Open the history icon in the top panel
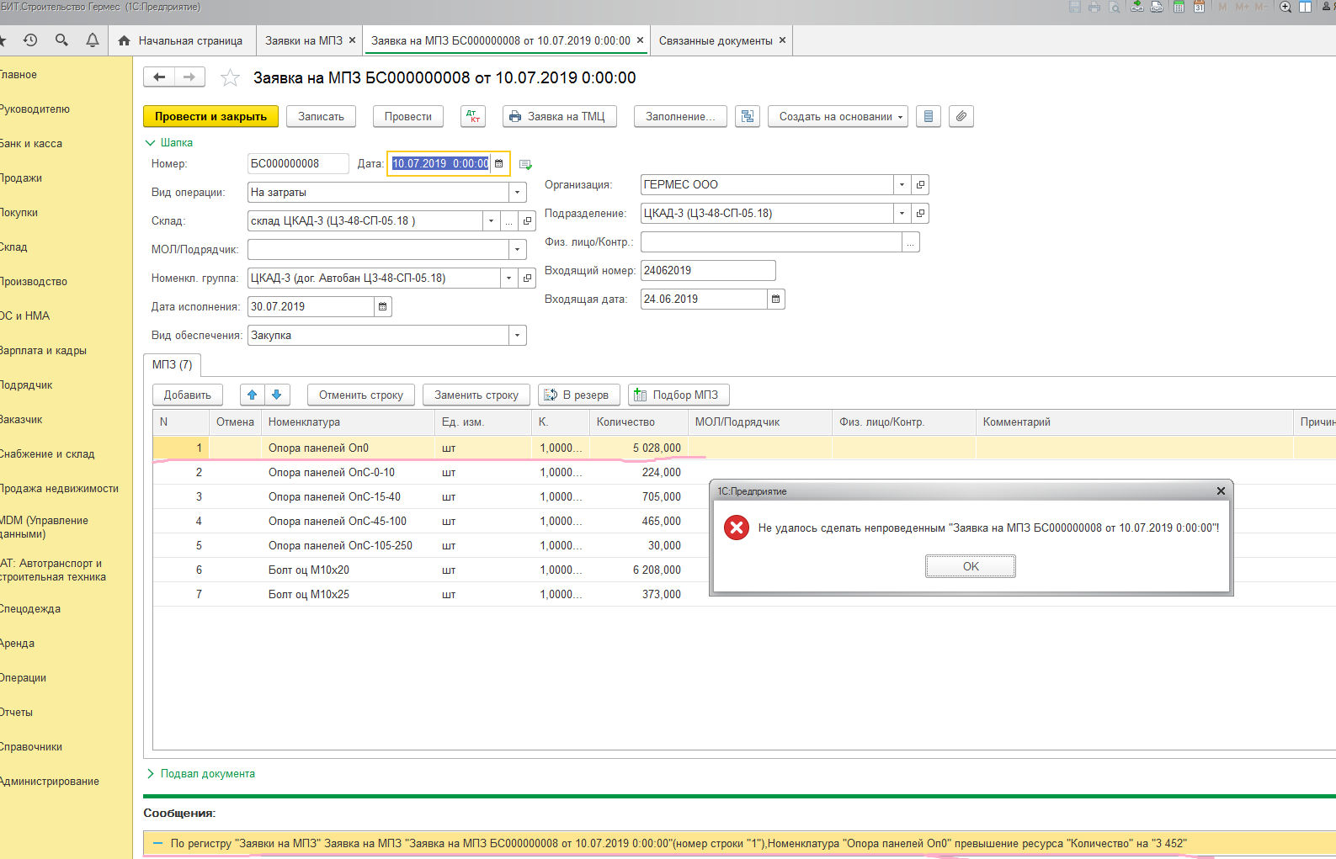 tap(30, 40)
